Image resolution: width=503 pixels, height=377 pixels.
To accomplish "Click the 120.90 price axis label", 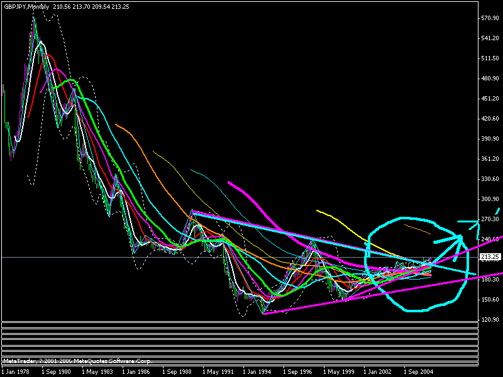I will pos(489,320).
